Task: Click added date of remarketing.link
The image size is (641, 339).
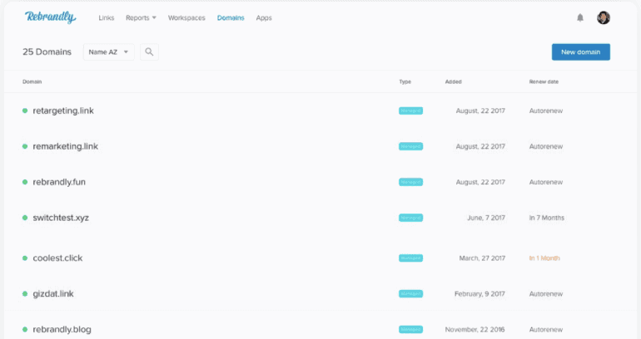Action: 480,146
